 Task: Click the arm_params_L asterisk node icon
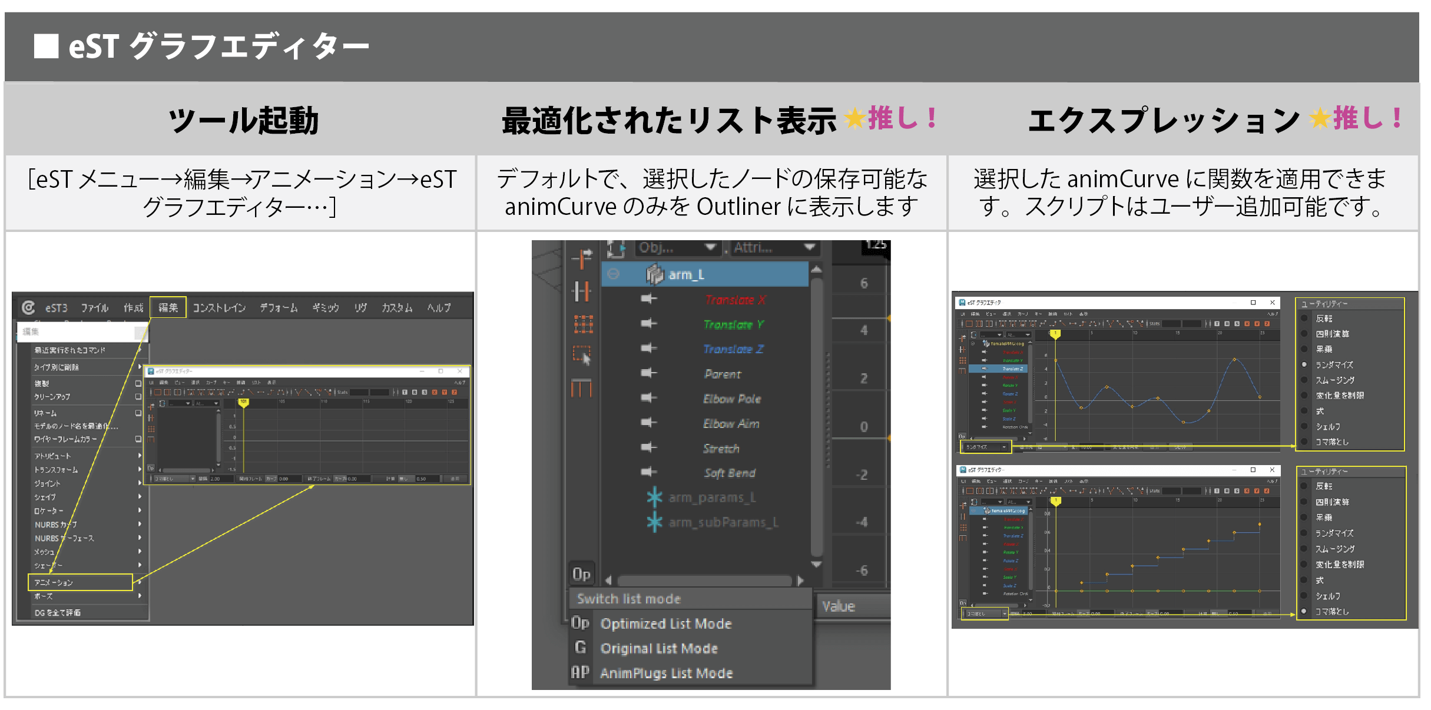654,497
